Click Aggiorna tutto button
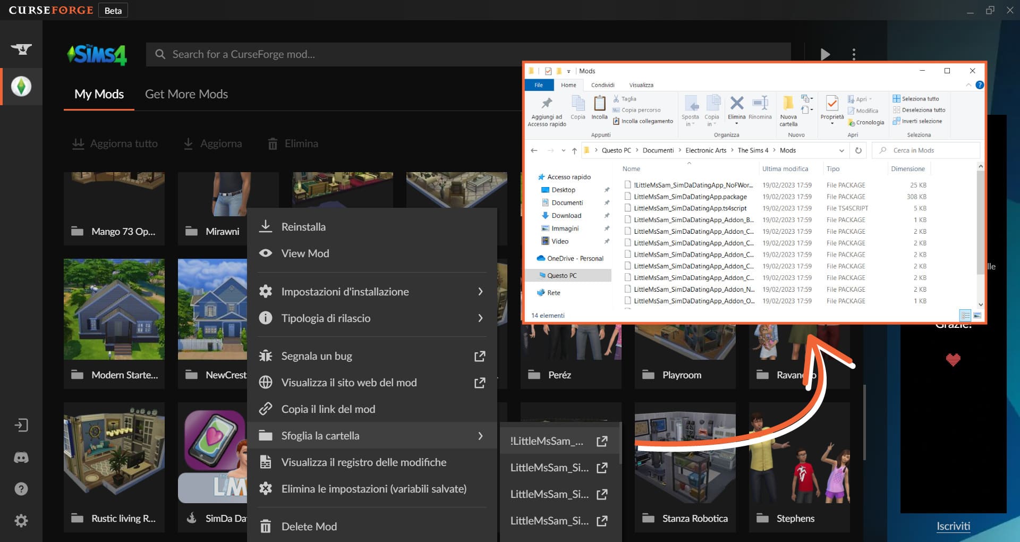Image resolution: width=1020 pixels, height=542 pixels. (115, 143)
